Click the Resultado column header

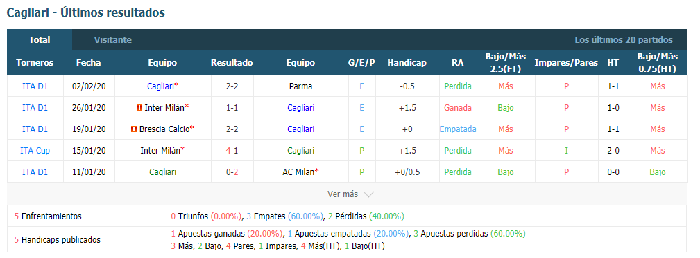(232, 63)
